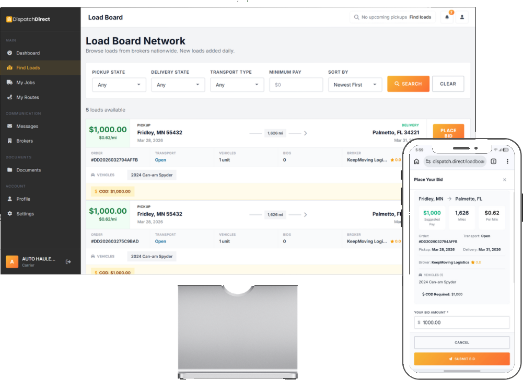Click the Brokers building icon
Viewport: 523px width, 380px height.
click(10, 141)
